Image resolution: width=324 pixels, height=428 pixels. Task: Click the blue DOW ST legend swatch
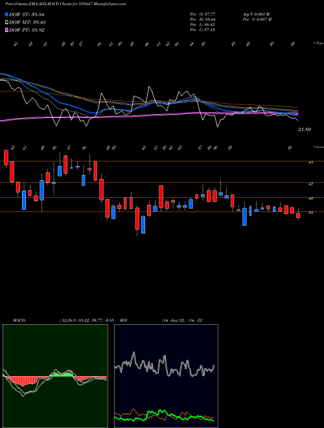(x=6, y=14)
